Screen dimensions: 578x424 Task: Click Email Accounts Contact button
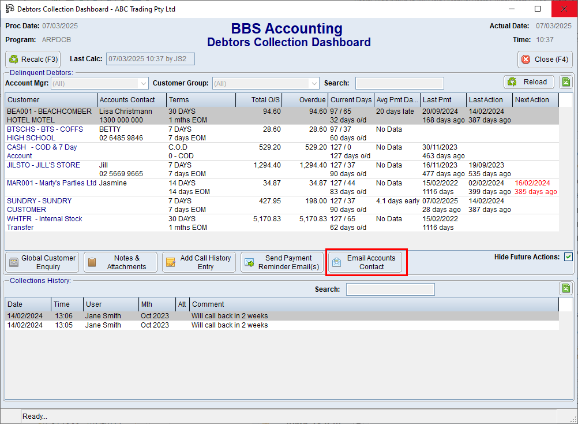coord(365,262)
